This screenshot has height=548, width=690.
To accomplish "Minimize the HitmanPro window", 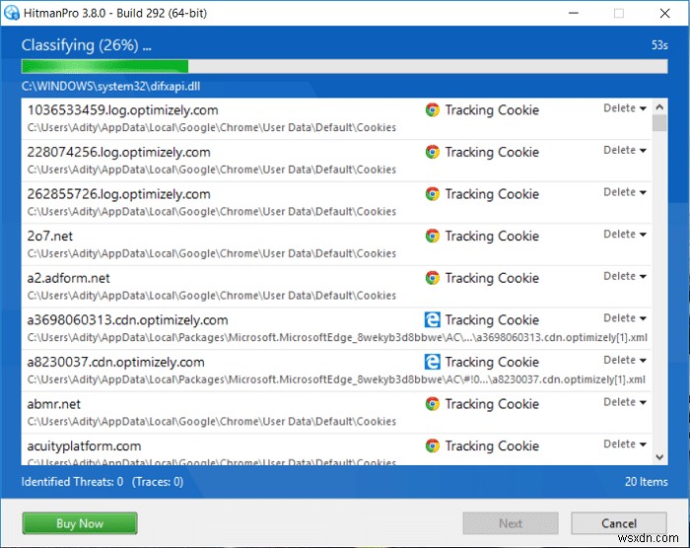I will [574, 13].
